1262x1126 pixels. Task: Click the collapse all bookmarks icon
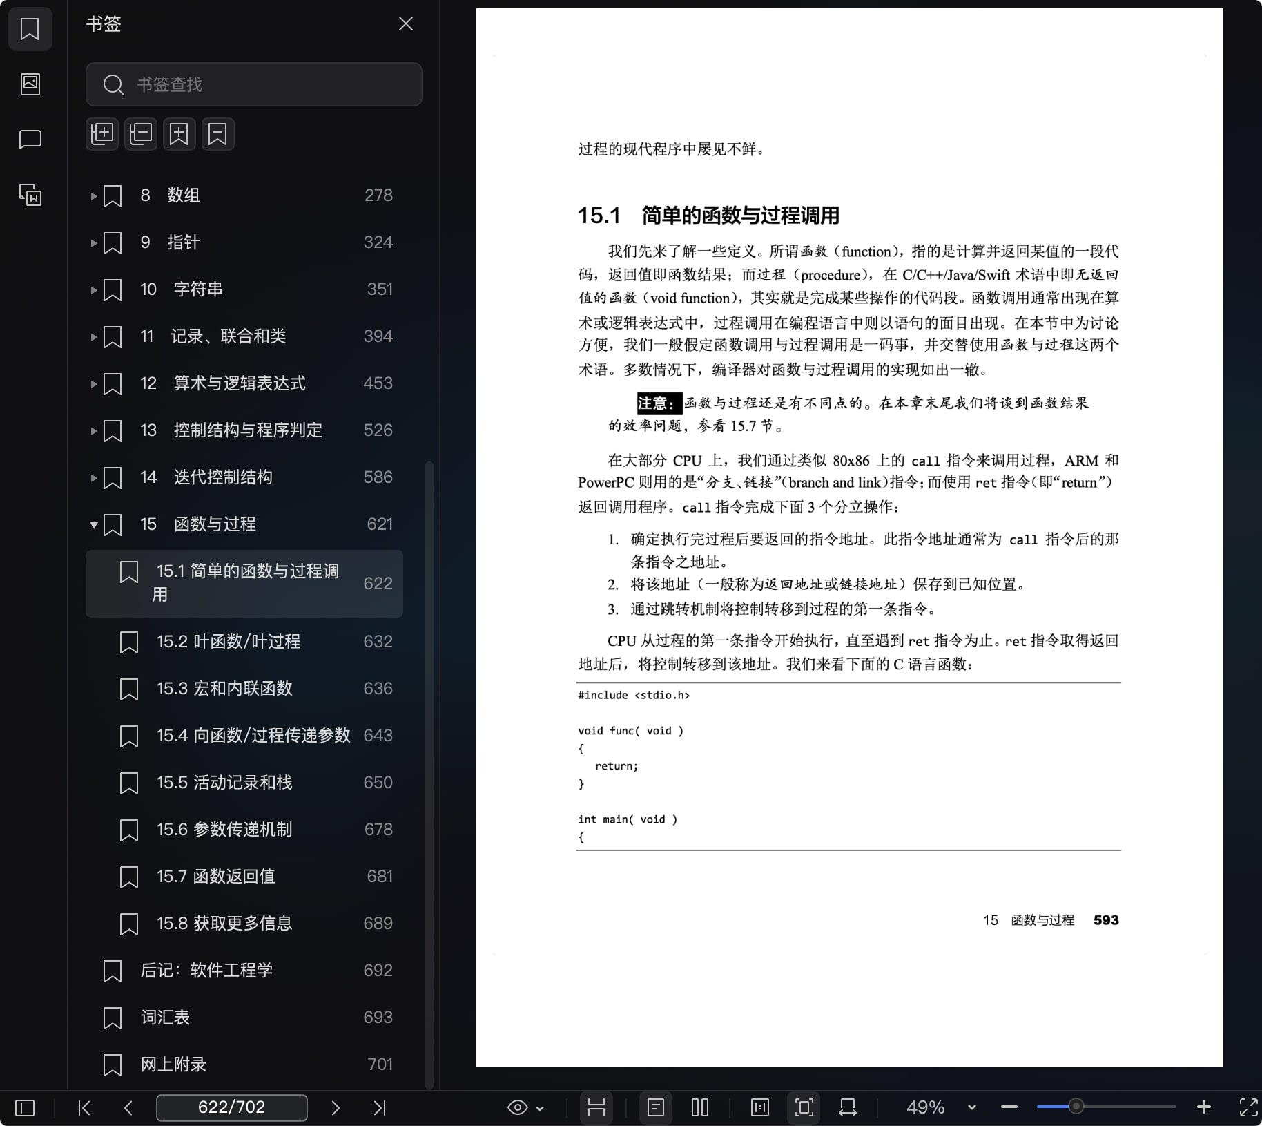coord(141,134)
